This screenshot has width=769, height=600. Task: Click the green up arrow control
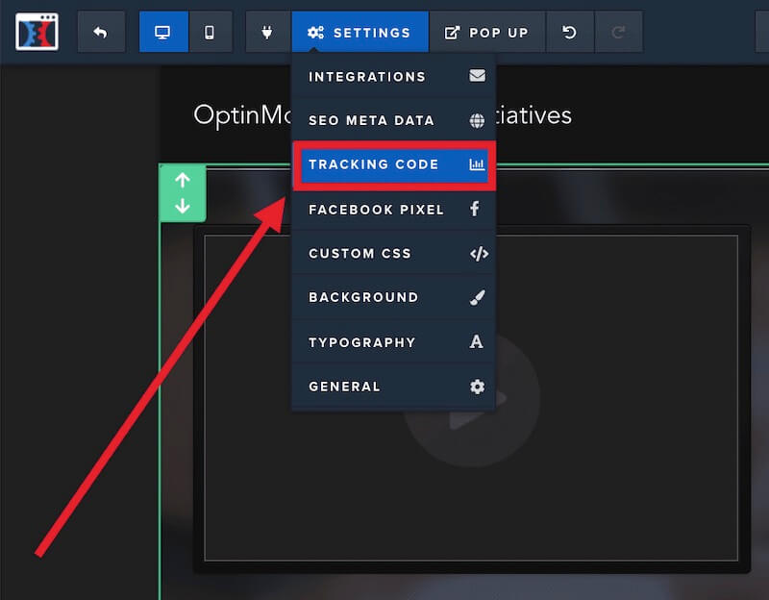(x=183, y=180)
